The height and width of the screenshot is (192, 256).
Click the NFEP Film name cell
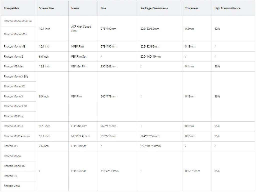point(83,47)
